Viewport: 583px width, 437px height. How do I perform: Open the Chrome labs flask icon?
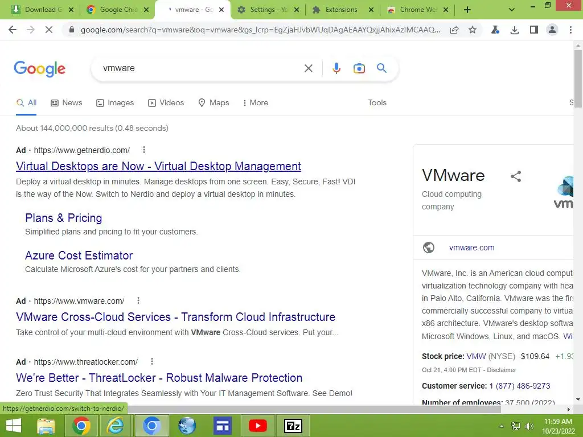(x=495, y=30)
